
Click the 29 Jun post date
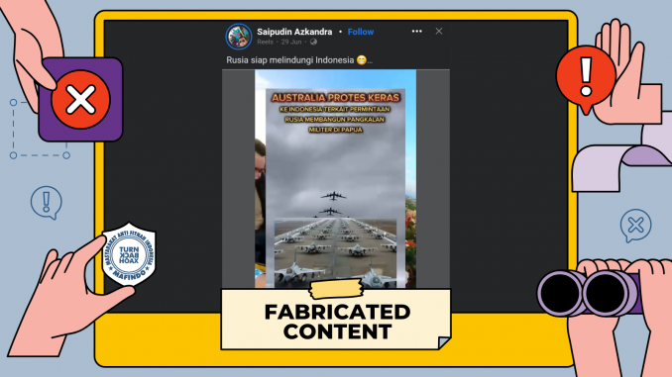(x=291, y=42)
